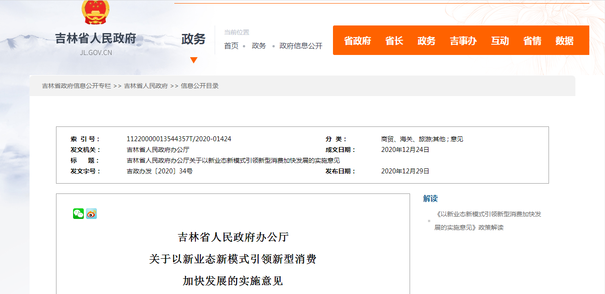The width and height of the screenshot is (605, 294).
Task: Click the 发文机关 field label
Action: coord(86,150)
